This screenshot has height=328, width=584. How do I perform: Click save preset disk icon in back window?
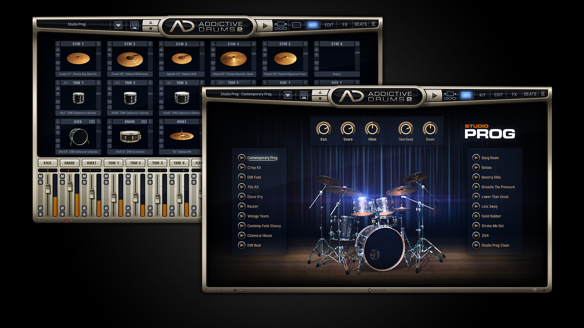(134, 25)
